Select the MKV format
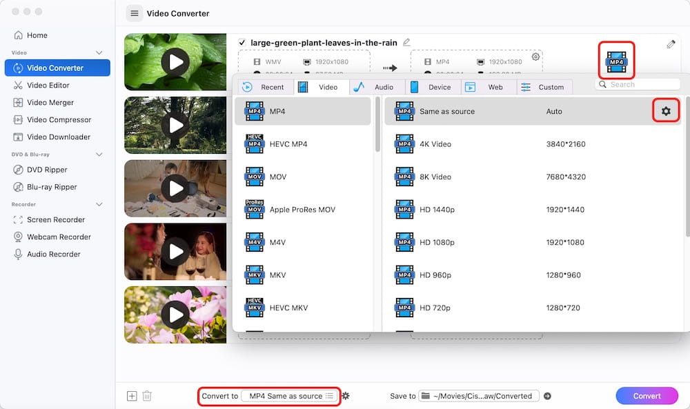The image size is (690, 409). [x=303, y=275]
